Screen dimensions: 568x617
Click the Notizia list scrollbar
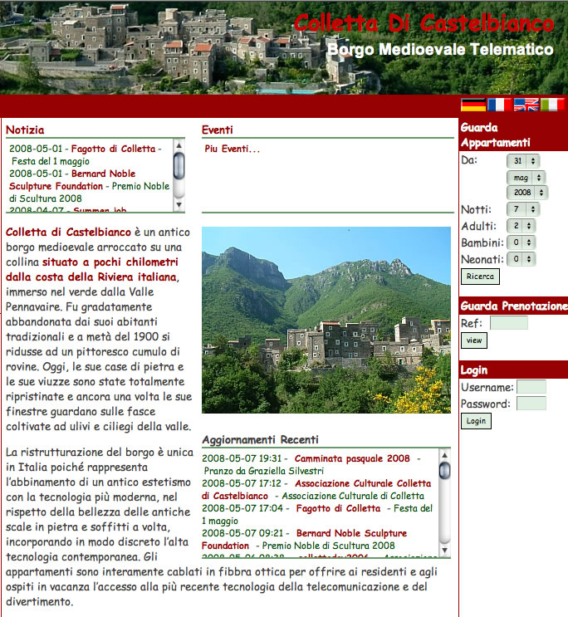[179, 175]
